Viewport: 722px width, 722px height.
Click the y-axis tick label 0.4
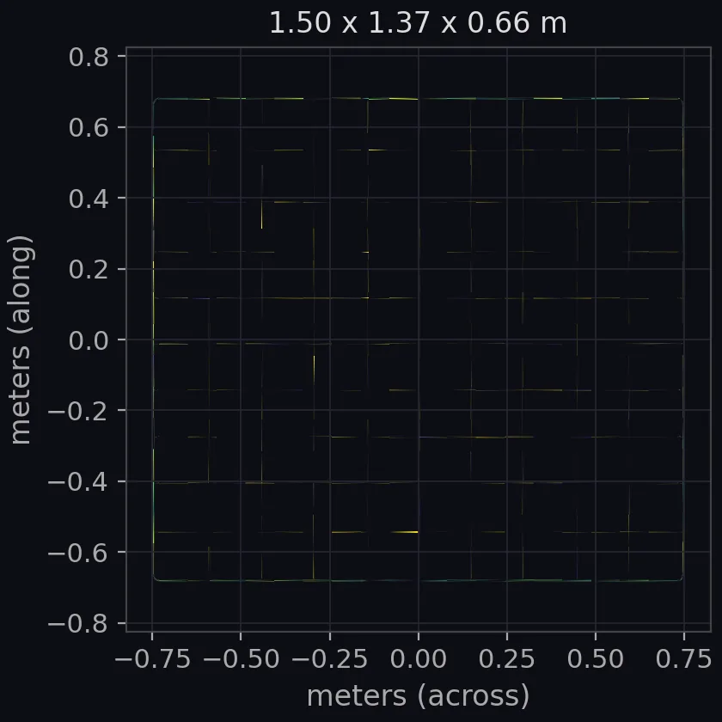coord(89,199)
